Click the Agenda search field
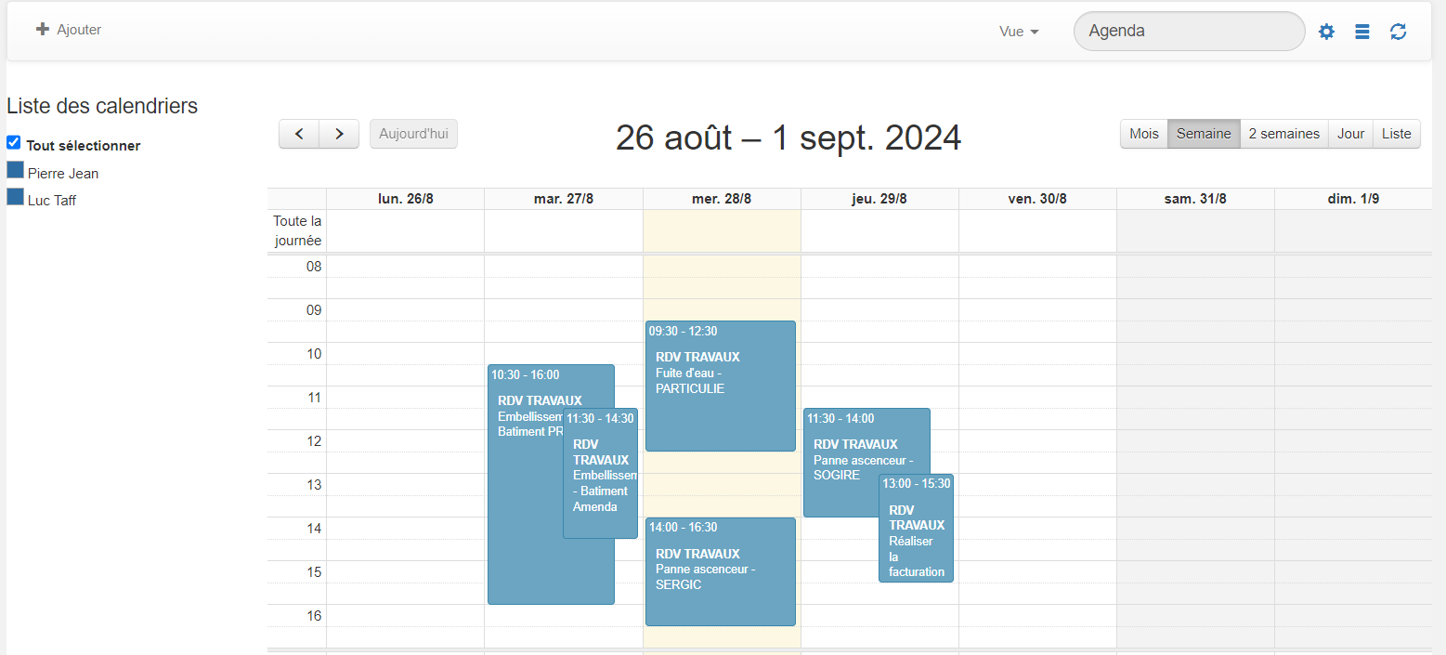The height and width of the screenshot is (655, 1446). 1189,31
